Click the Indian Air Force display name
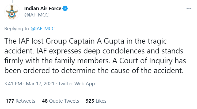Image resolution: width=197 pixels, height=109 pixels. [43, 9]
